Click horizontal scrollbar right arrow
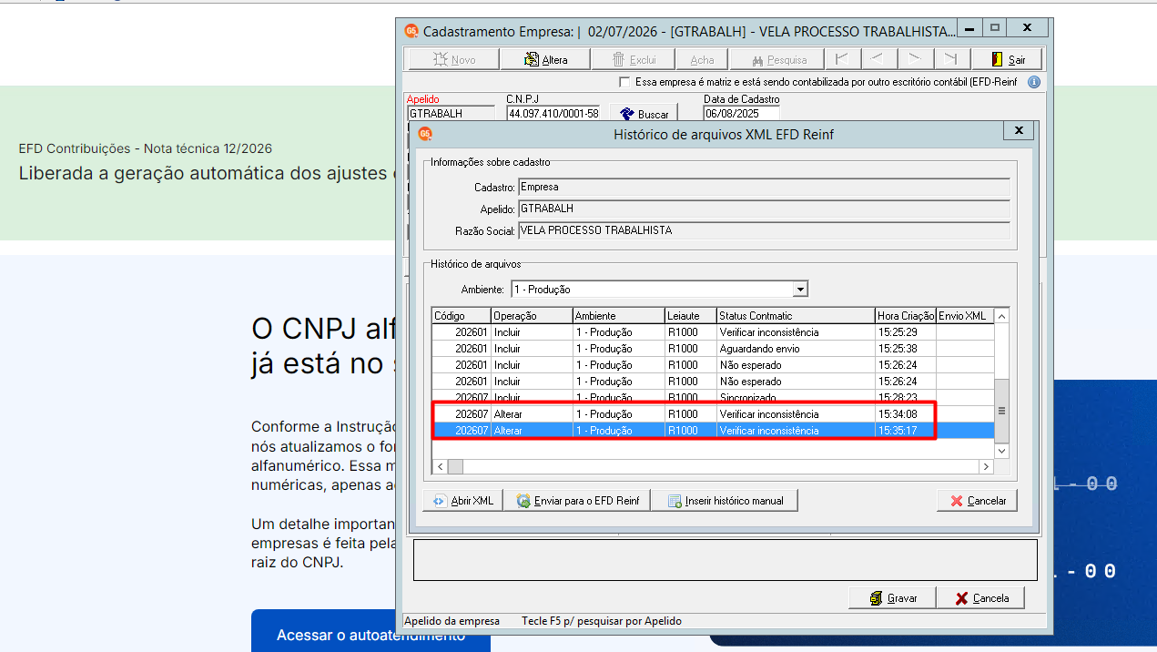Image resolution: width=1157 pixels, height=652 pixels. coord(985,466)
